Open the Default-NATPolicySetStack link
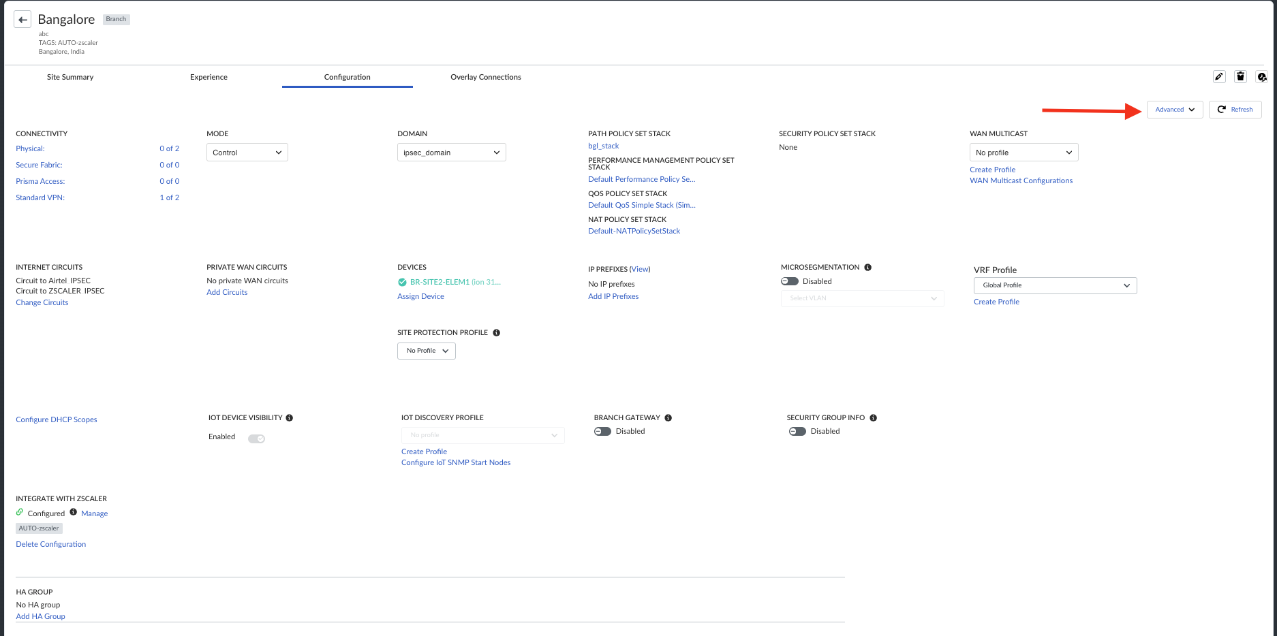 [x=634, y=231]
